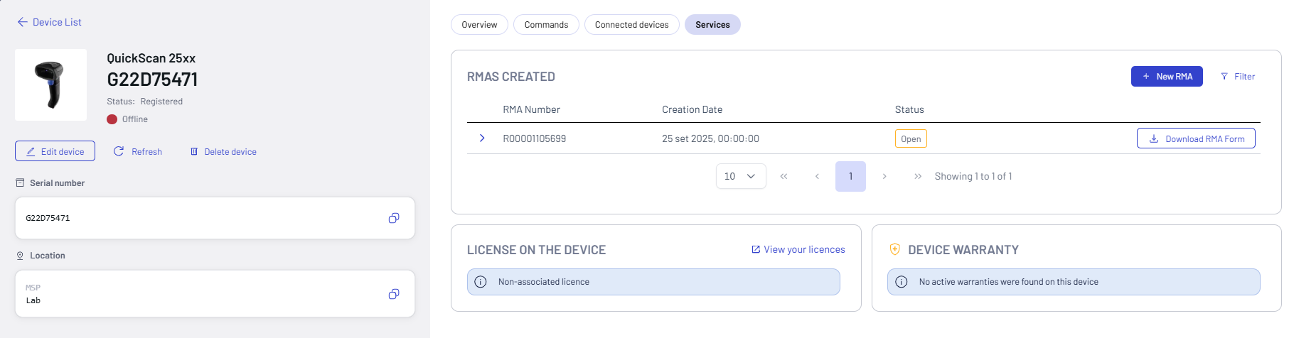The height and width of the screenshot is (338, 1289).
Task: Click the Filter funnel icon
Action: [x=1224, y=77]
